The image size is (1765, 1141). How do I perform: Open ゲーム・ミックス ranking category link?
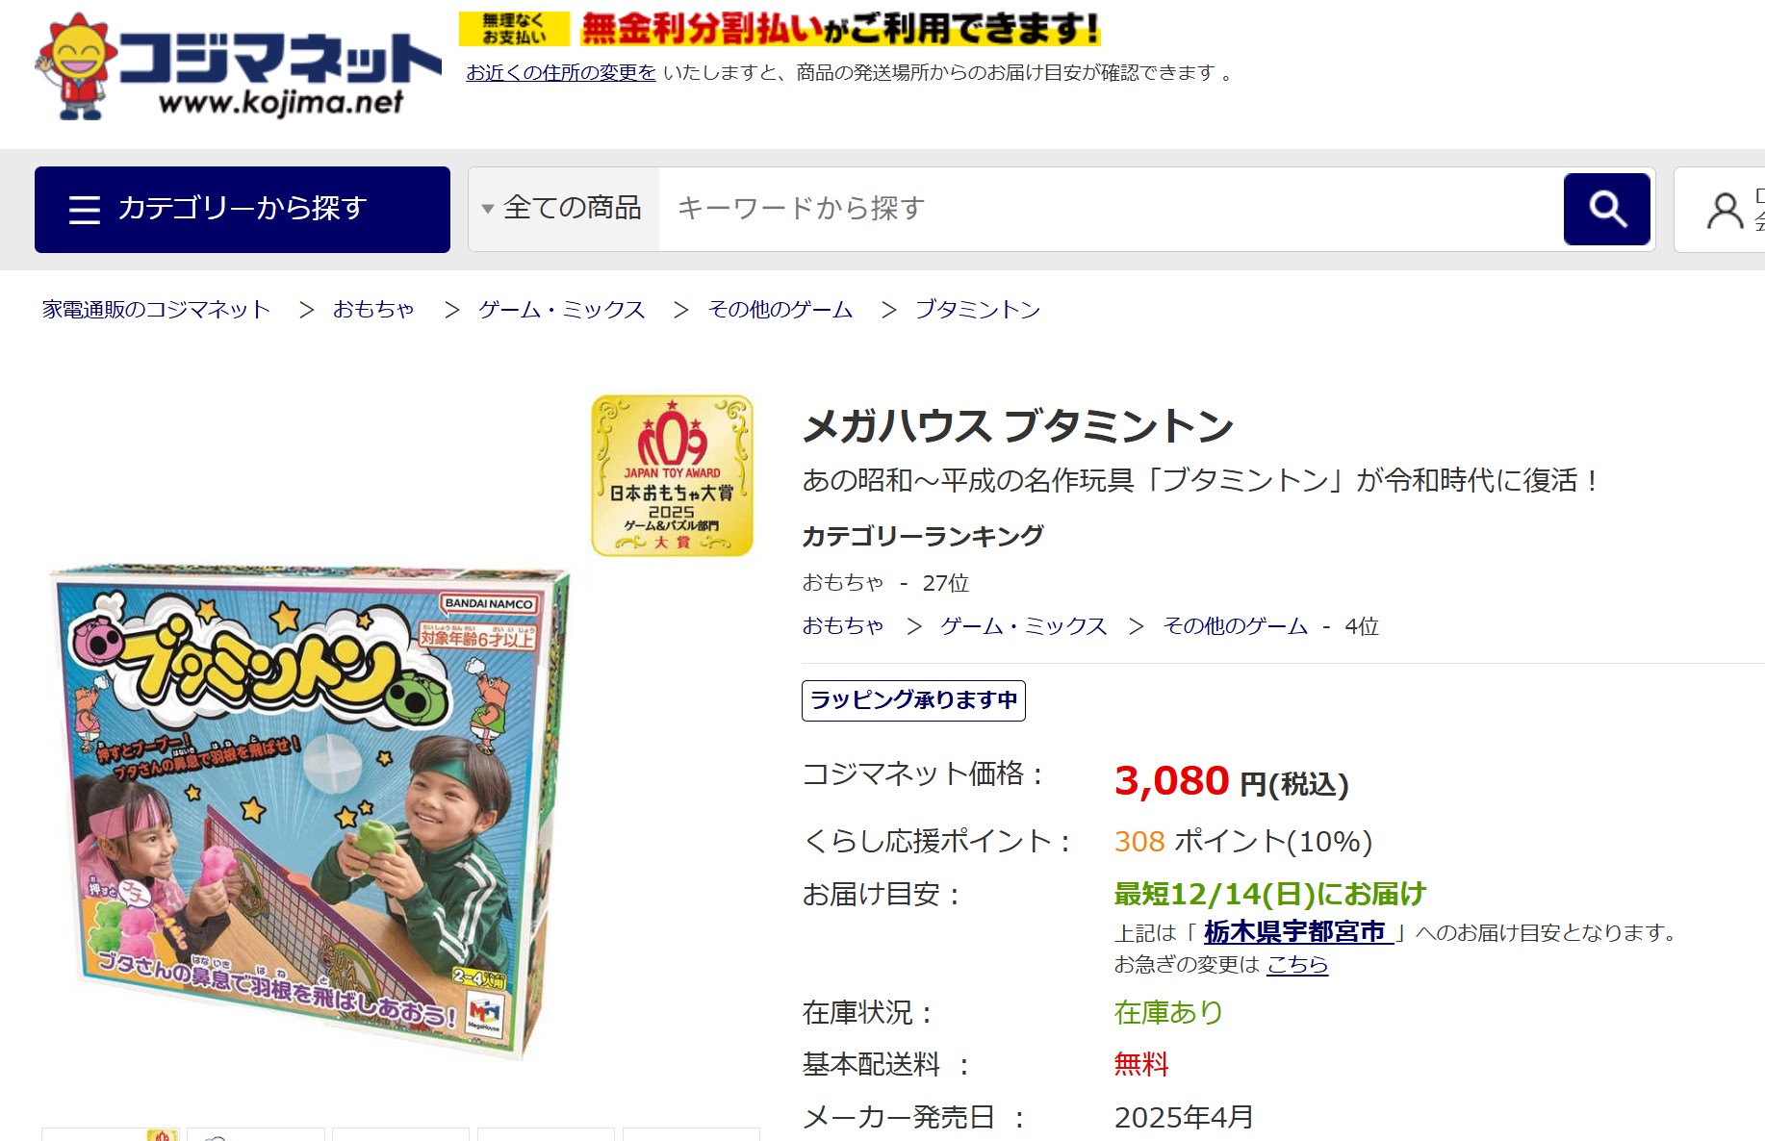pyautogui.click(x=1024, y=626)
